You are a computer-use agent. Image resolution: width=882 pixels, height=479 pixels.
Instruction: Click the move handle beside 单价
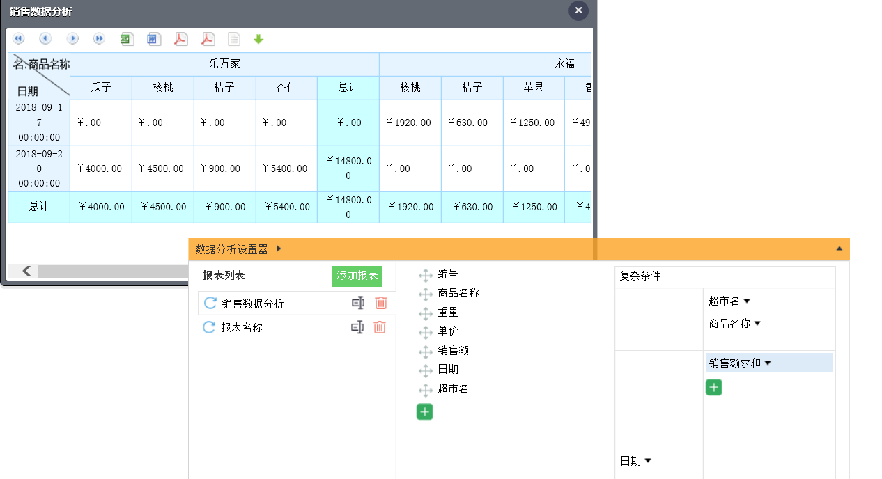point(426,333)
